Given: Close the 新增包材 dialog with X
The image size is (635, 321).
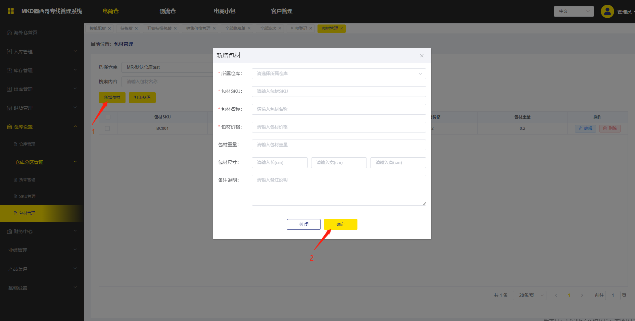Looking at the screenshot, I should [422, 56].
